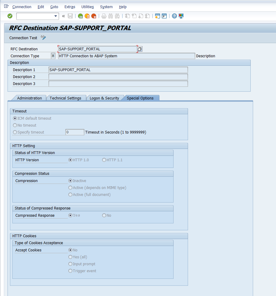Click the Customize Local Layout monitor icon
The image size is (276, 296).
(181, 16)
